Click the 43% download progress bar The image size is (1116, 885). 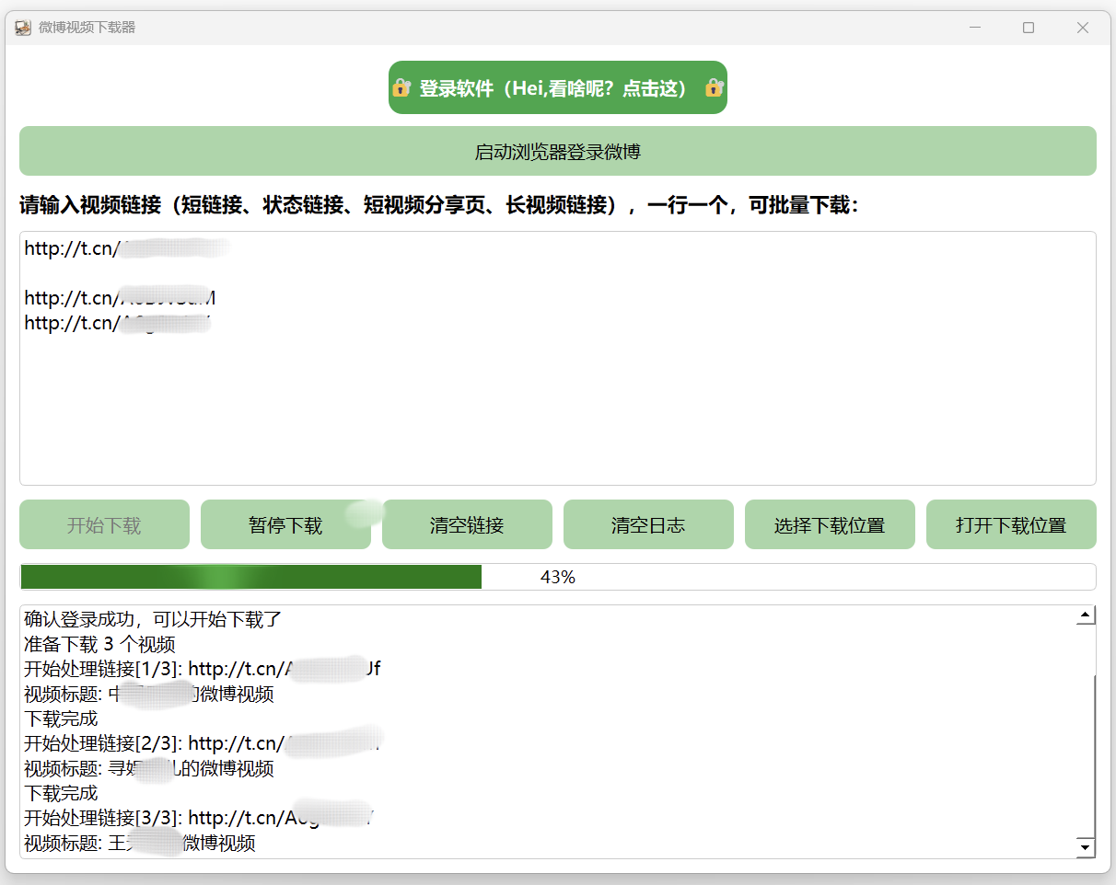pyautogui.click(x=557, y=577)
